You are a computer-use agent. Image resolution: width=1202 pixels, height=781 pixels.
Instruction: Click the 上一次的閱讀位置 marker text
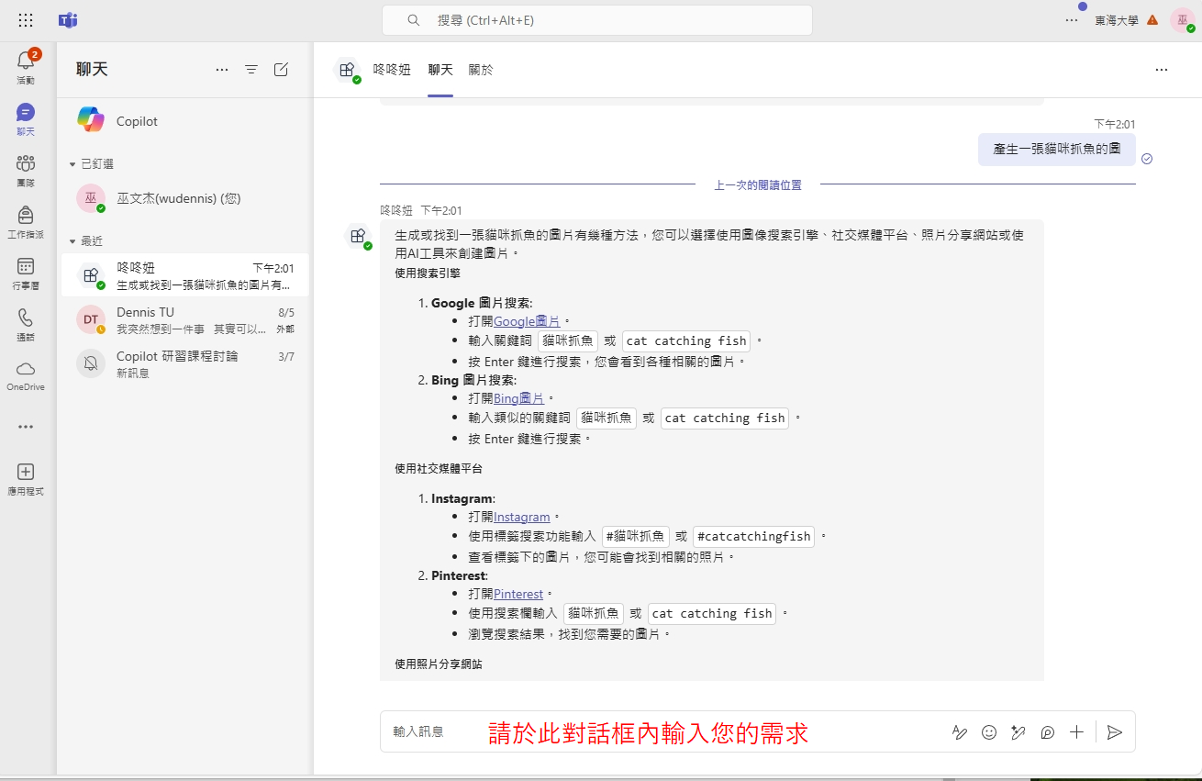(758, 185)
